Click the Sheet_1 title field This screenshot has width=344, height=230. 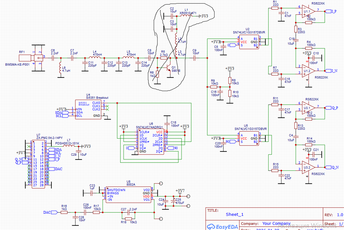235,215
